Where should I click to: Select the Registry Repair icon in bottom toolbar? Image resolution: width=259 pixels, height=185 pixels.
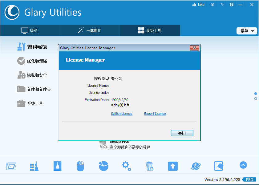coord(34,166)
